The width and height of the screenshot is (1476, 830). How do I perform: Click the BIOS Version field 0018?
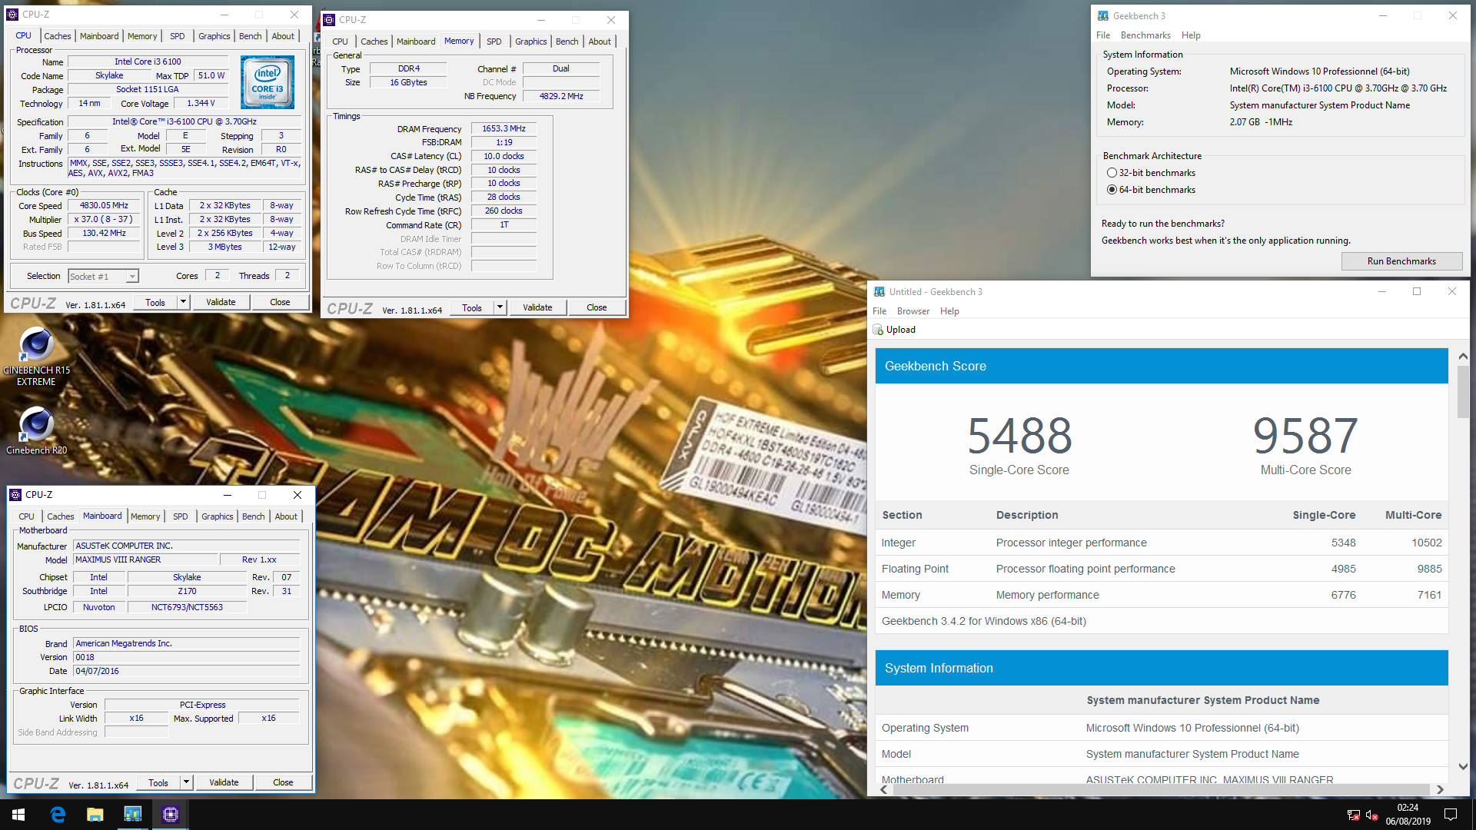(186, 658)
